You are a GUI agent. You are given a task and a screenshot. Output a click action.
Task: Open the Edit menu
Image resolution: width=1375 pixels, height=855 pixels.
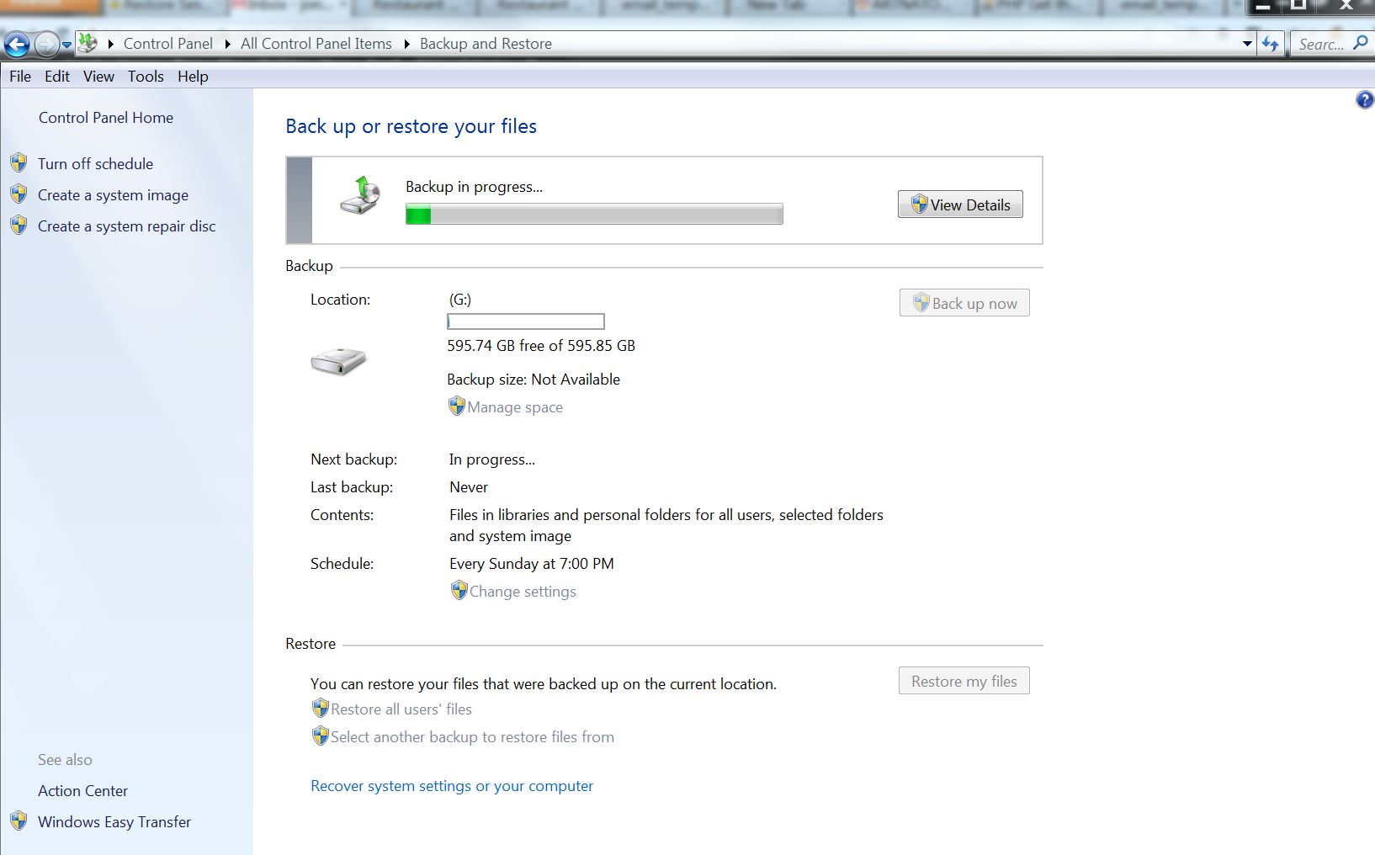(57, 77)
